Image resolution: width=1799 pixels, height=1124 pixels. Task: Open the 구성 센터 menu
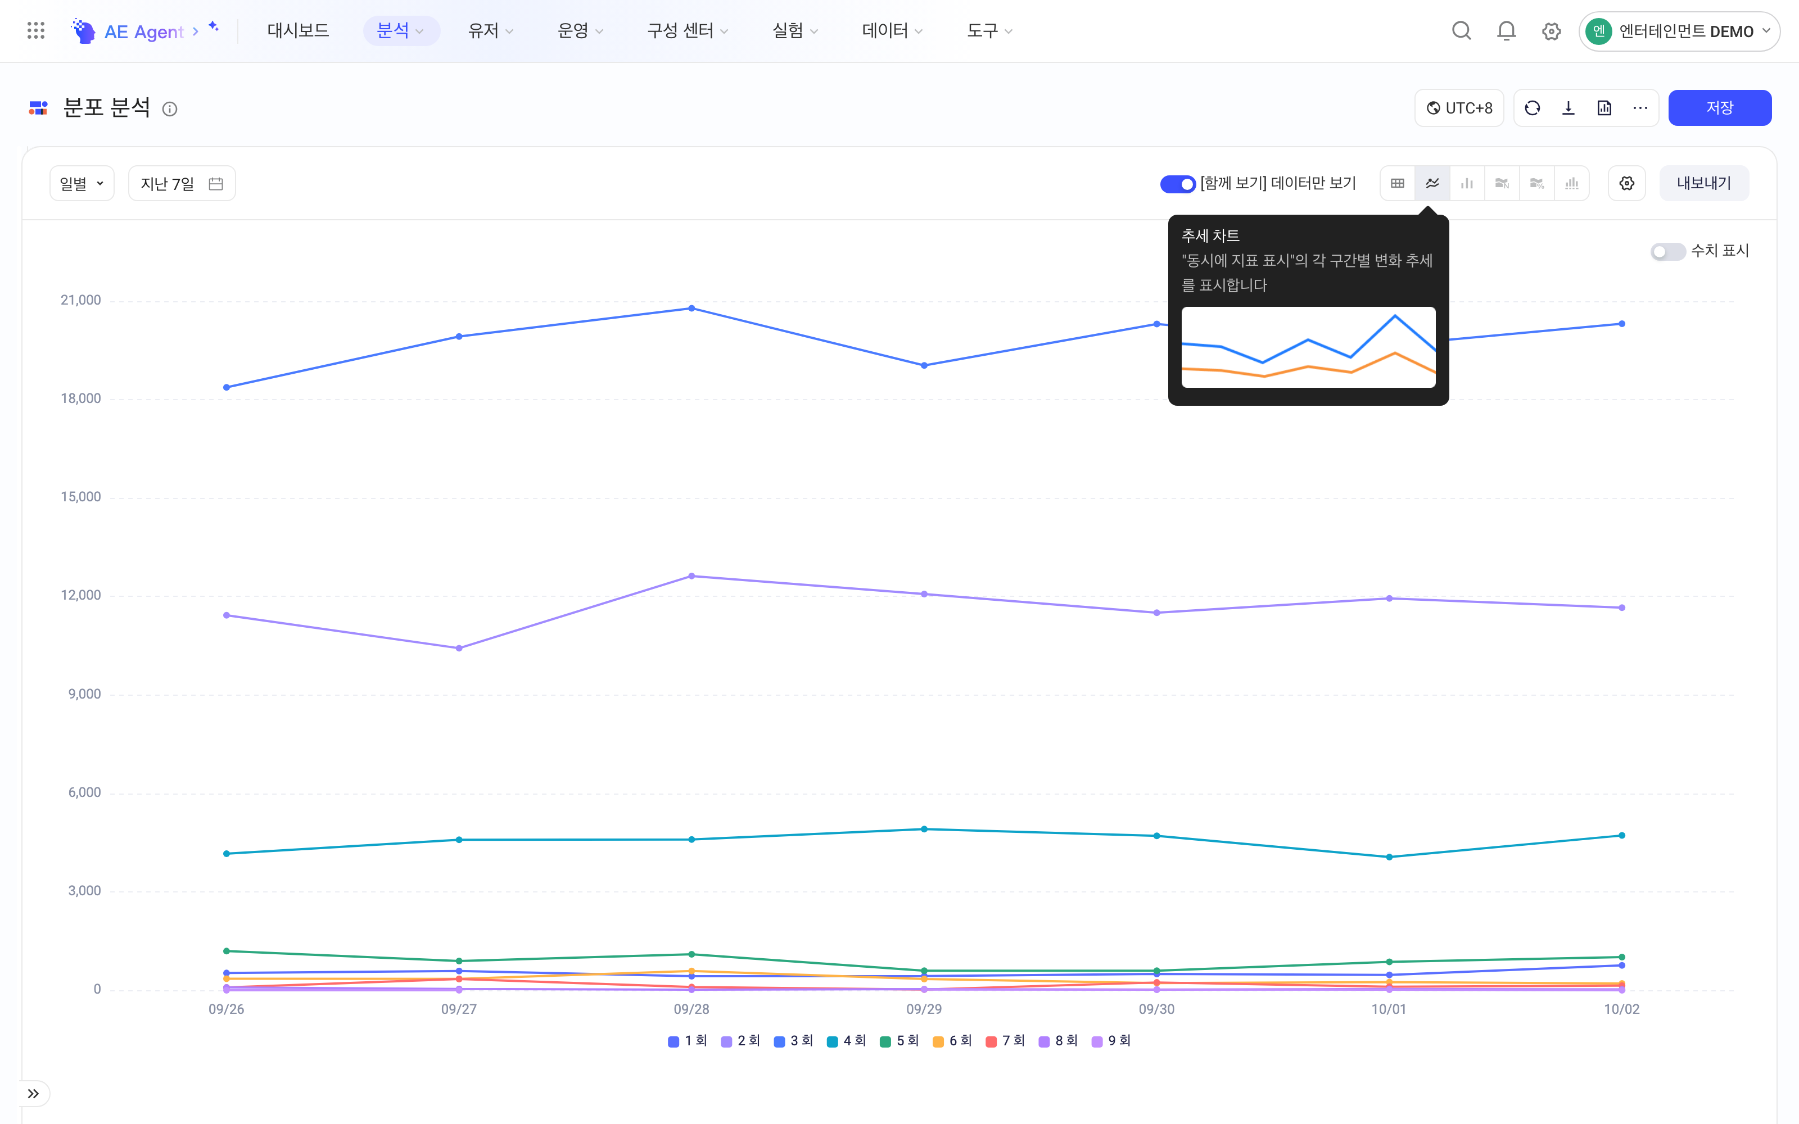(x=688, y=31)
